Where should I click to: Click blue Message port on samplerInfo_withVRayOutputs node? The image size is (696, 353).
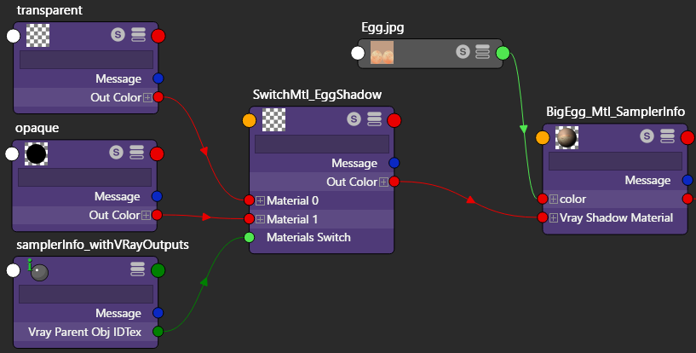coord(158,313)
